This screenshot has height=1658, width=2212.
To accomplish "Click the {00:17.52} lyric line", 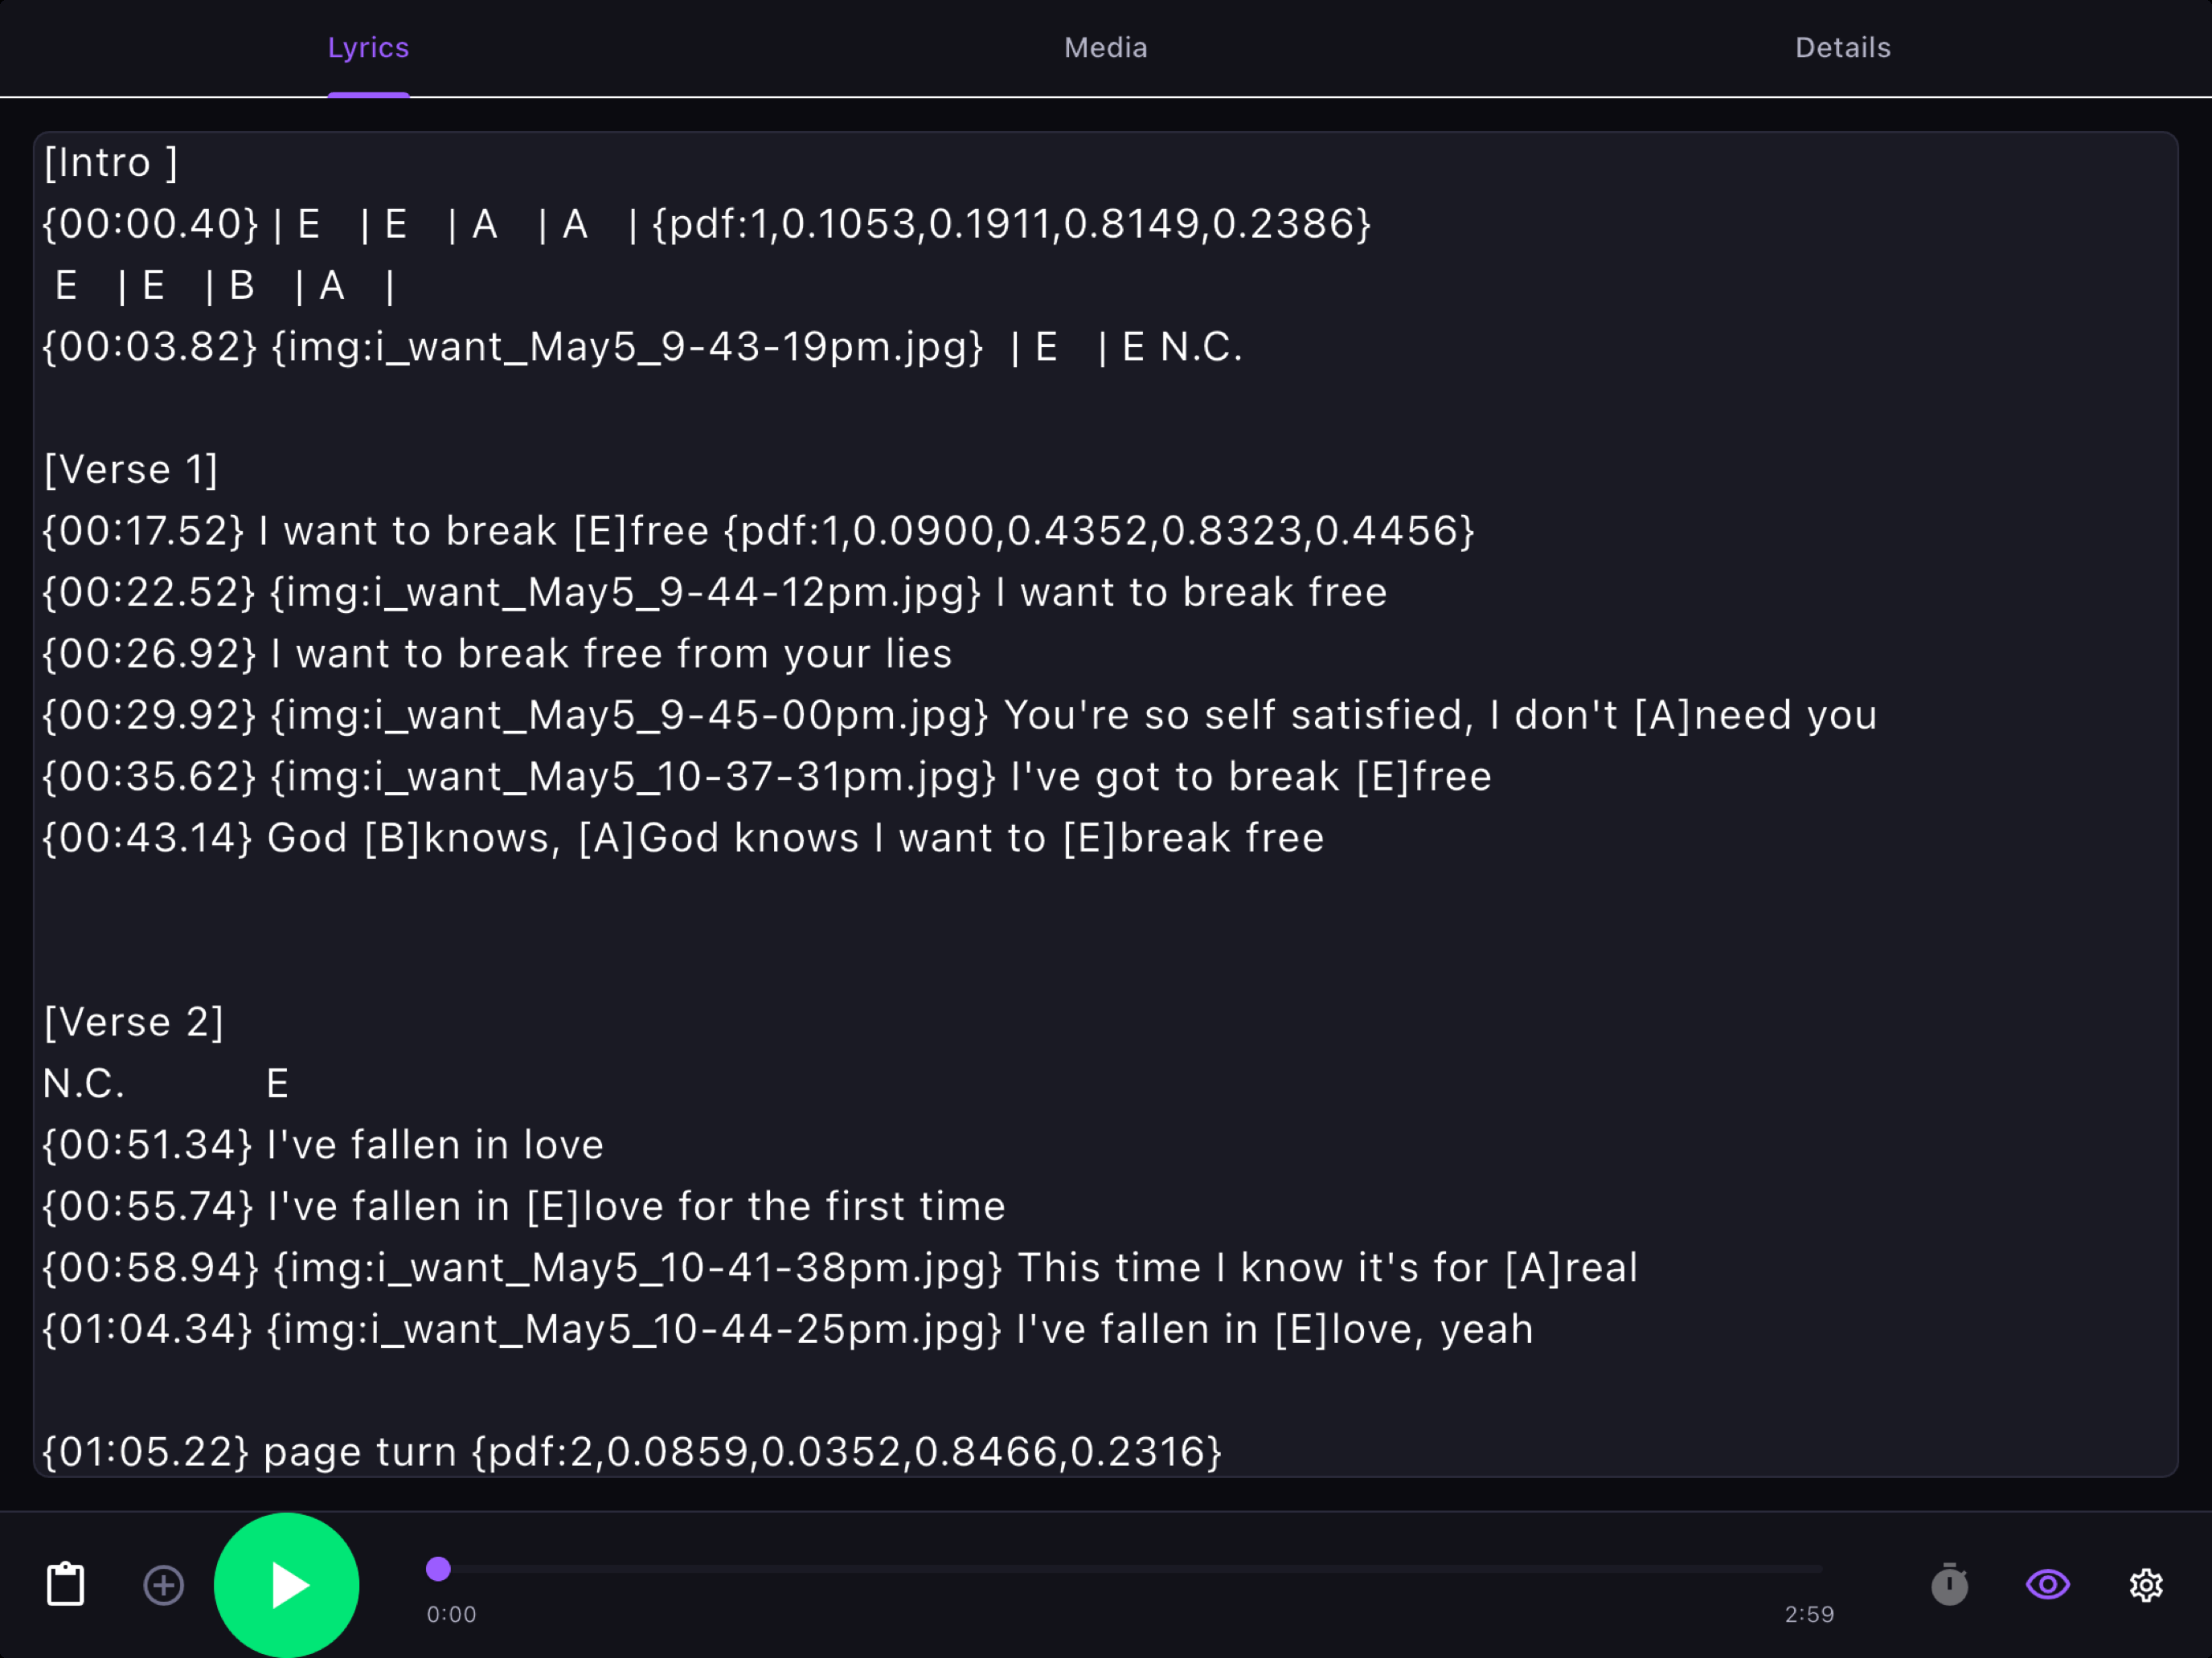I will (x=758, y=531).
